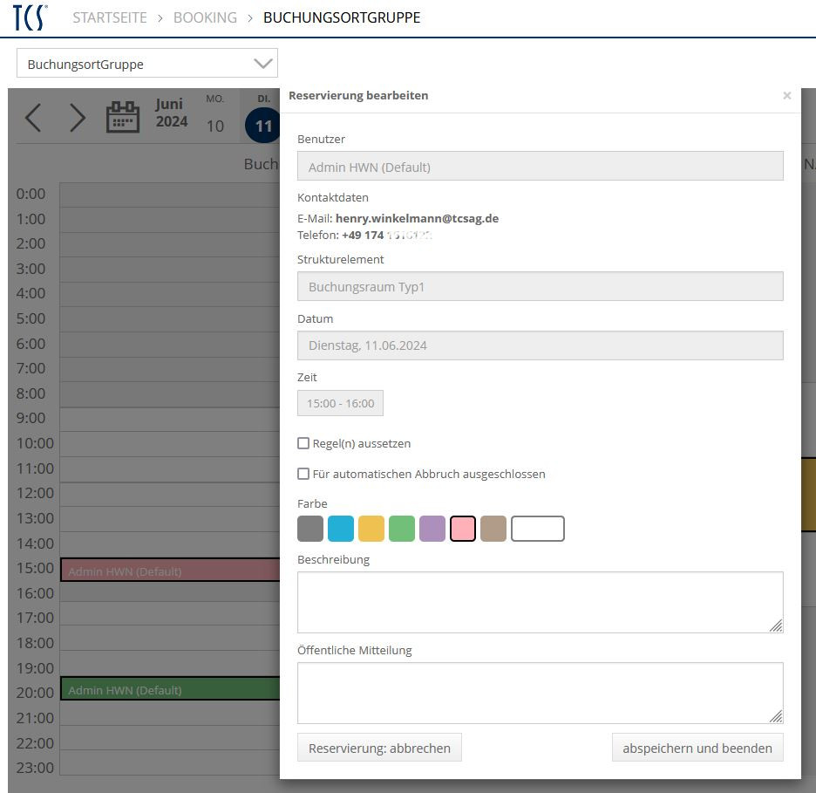The image size is (816, 793).
Task: Pick the yellow color swatch
Action: (371, 529)
